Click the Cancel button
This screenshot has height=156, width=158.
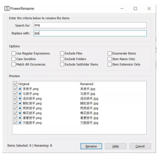click(x=140, y=146)
